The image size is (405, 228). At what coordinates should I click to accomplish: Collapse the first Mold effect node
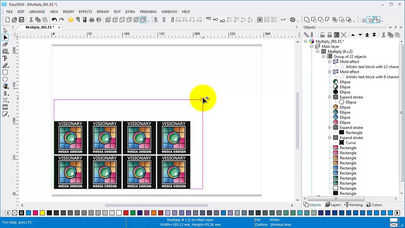point(330,62)
